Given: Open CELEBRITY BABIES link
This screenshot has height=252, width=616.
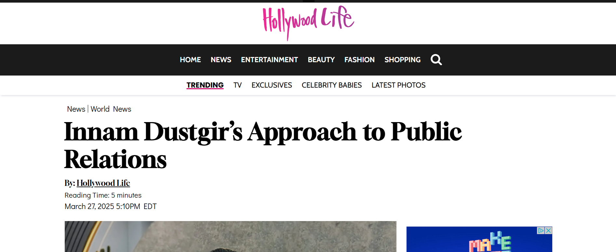Looking at the screenshot, I should pyautogui.click(x=331, y=85).
